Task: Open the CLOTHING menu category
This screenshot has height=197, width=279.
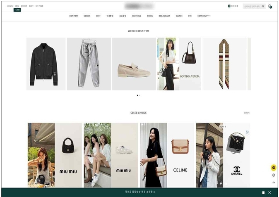Action: 136,16
